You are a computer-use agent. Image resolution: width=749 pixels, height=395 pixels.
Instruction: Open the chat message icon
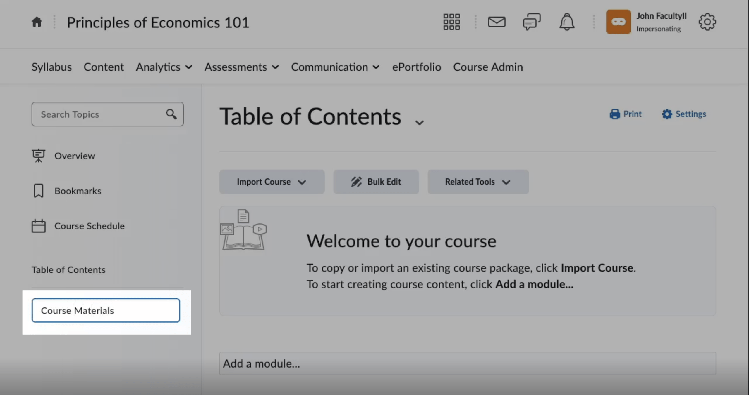(x=531, y=22)
